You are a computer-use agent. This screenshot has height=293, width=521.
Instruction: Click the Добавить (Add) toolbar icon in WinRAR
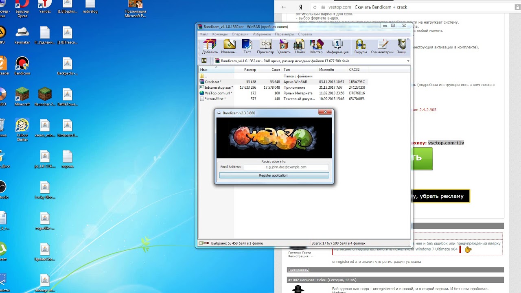210,46
